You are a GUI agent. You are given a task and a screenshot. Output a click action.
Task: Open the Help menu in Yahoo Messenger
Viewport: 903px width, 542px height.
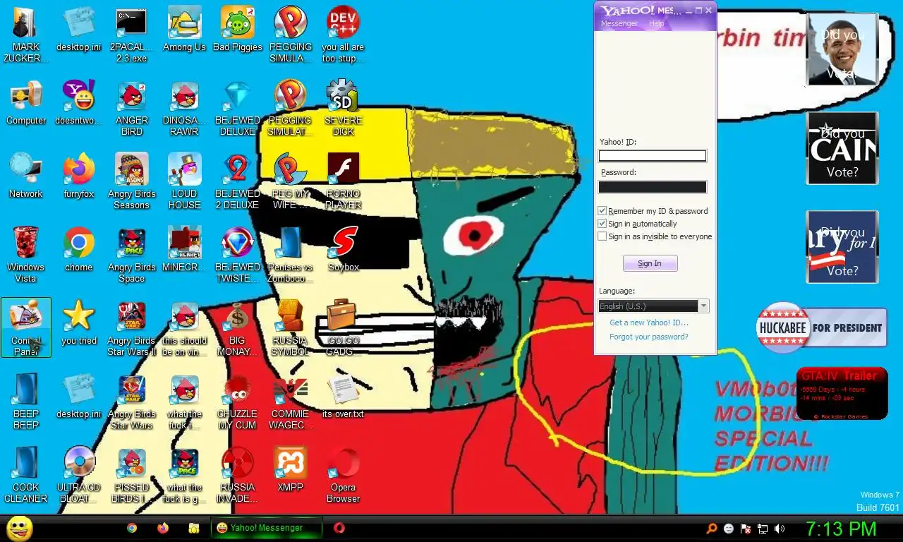656,23
